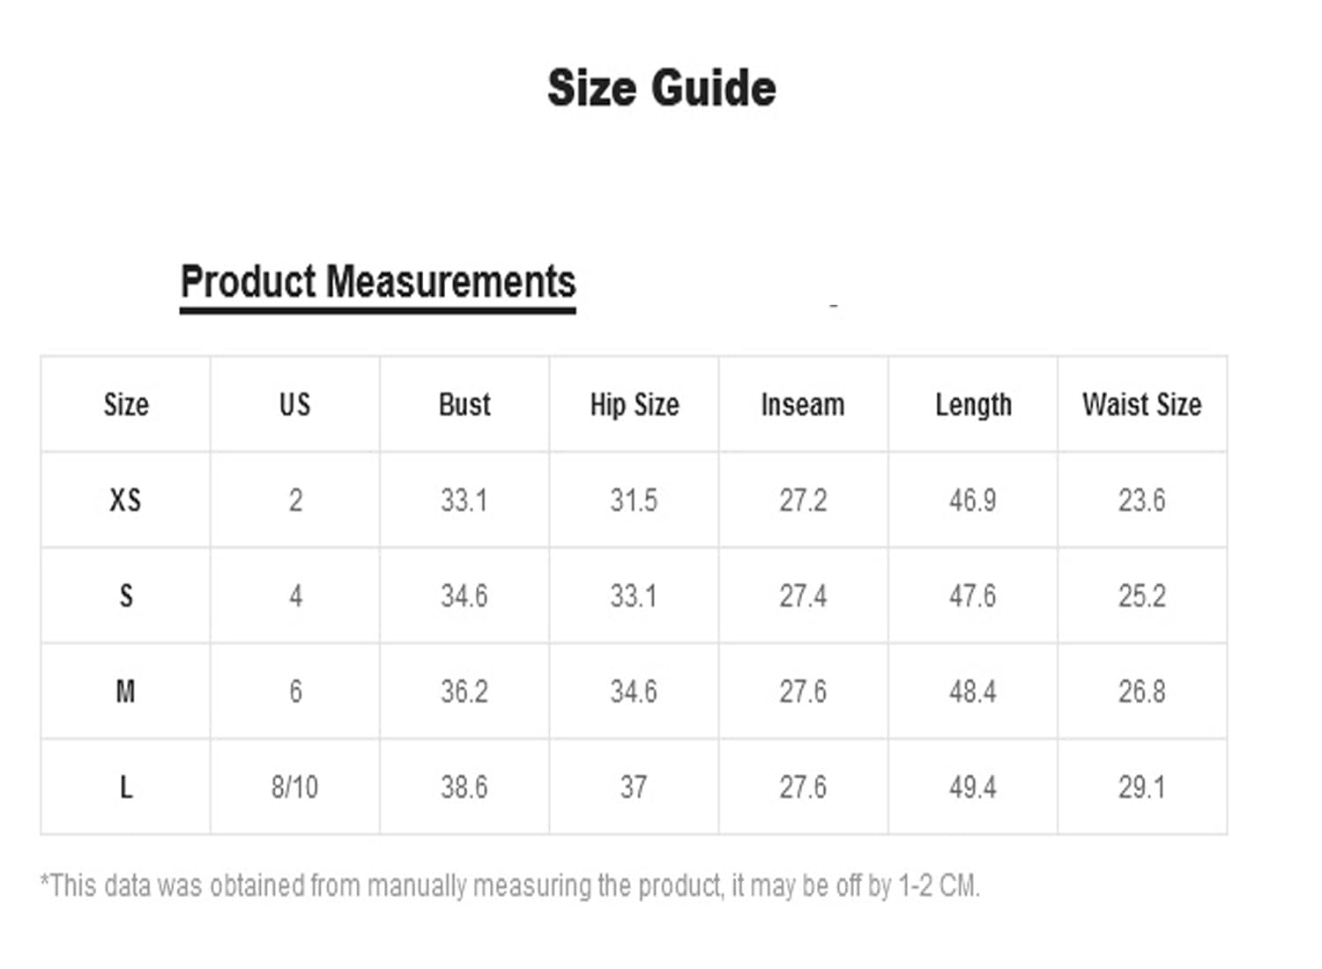
Task: Click the manual measurement disclaimer note
Action: coord(510,885)
